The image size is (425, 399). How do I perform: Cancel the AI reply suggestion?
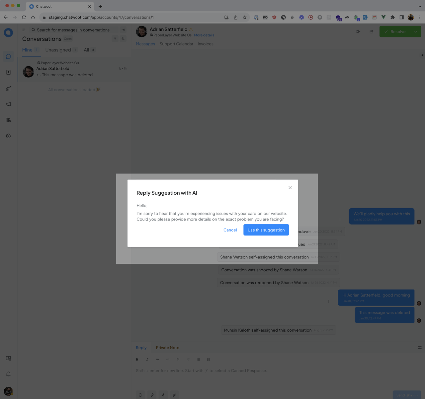[x=230, y=230]
